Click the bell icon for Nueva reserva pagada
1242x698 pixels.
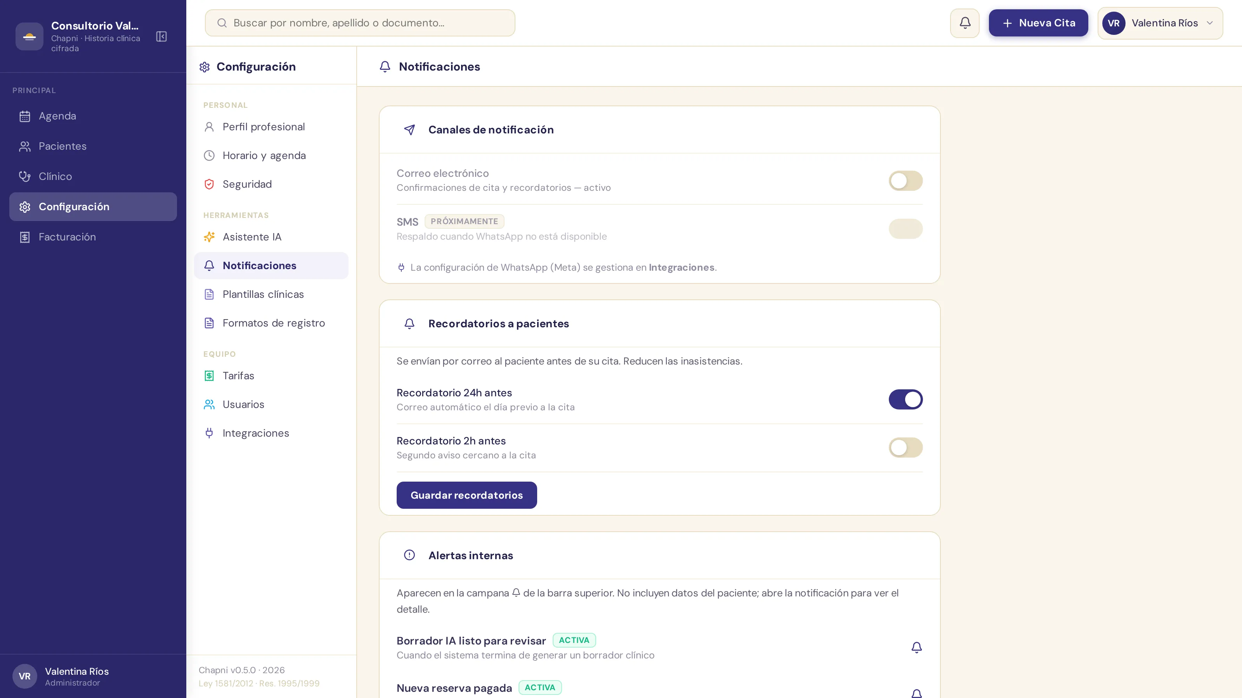pyautogui.click(x=916, y=694)
